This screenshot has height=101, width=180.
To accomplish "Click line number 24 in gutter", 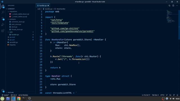I will coord(41,76).
